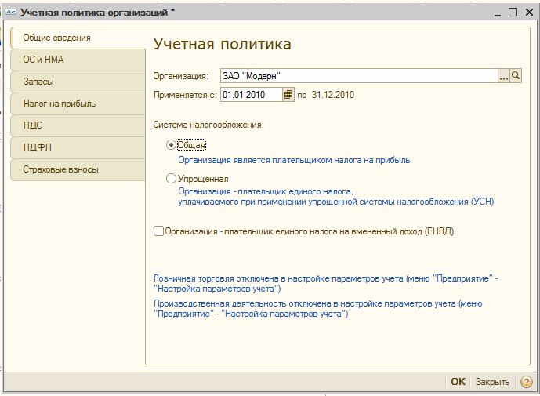Close the window with the X button

pos(529,13)
